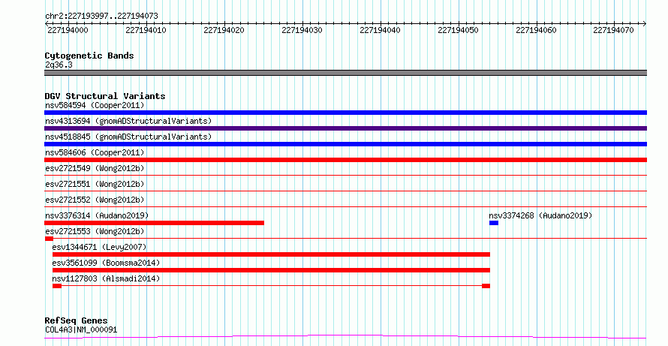Open nsv584606 (Cooper2011) variant label
The width and height of the screenshot is (668, 346).
[95, 152]
